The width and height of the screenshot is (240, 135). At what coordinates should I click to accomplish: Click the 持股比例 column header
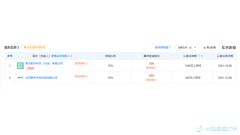click(110, 56)
